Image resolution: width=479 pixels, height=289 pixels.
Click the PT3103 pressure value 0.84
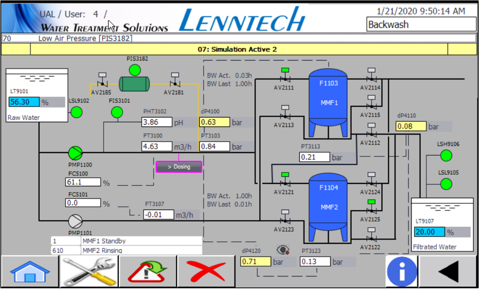point(215,146)
